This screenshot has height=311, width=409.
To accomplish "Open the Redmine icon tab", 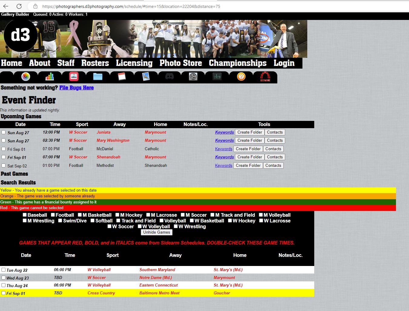I will click(265, 77).
